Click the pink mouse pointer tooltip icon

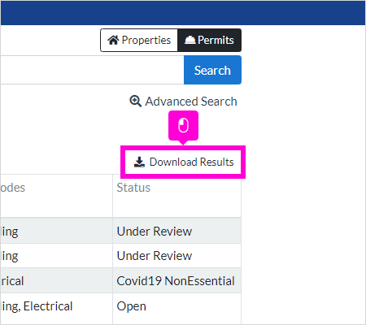point(183,126)
